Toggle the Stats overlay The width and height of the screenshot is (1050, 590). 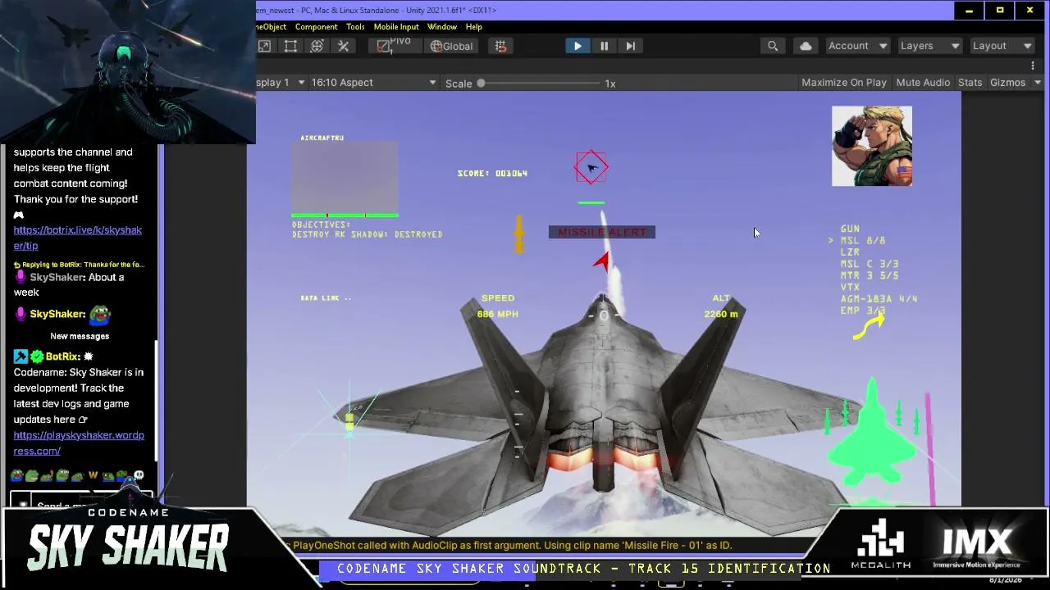pos(970,82)
